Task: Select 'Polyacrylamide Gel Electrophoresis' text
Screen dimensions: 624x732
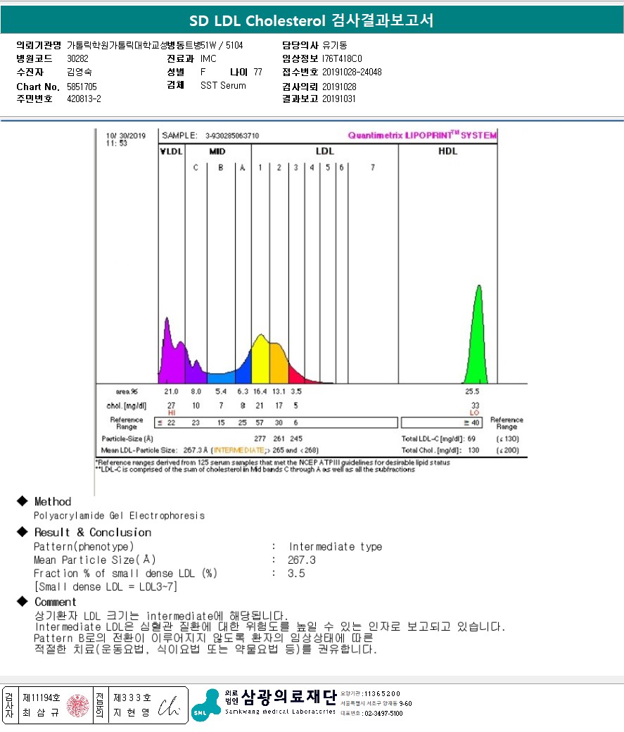Action: 119,516
